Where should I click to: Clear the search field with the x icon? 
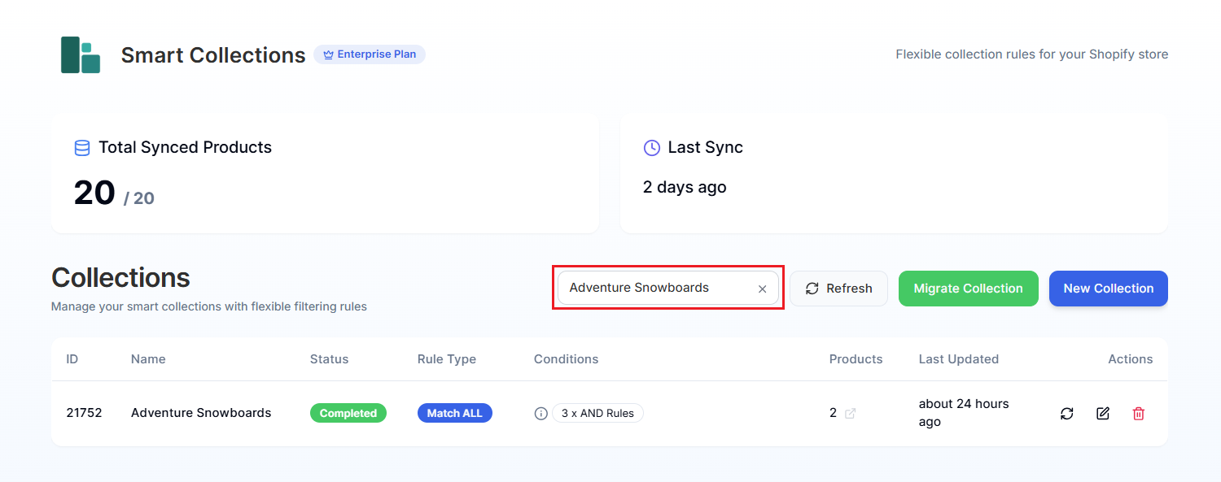pyautogui.click(x=762, y=288)
